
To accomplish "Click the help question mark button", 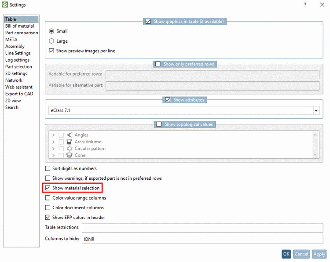I will [x=305, y=5].
